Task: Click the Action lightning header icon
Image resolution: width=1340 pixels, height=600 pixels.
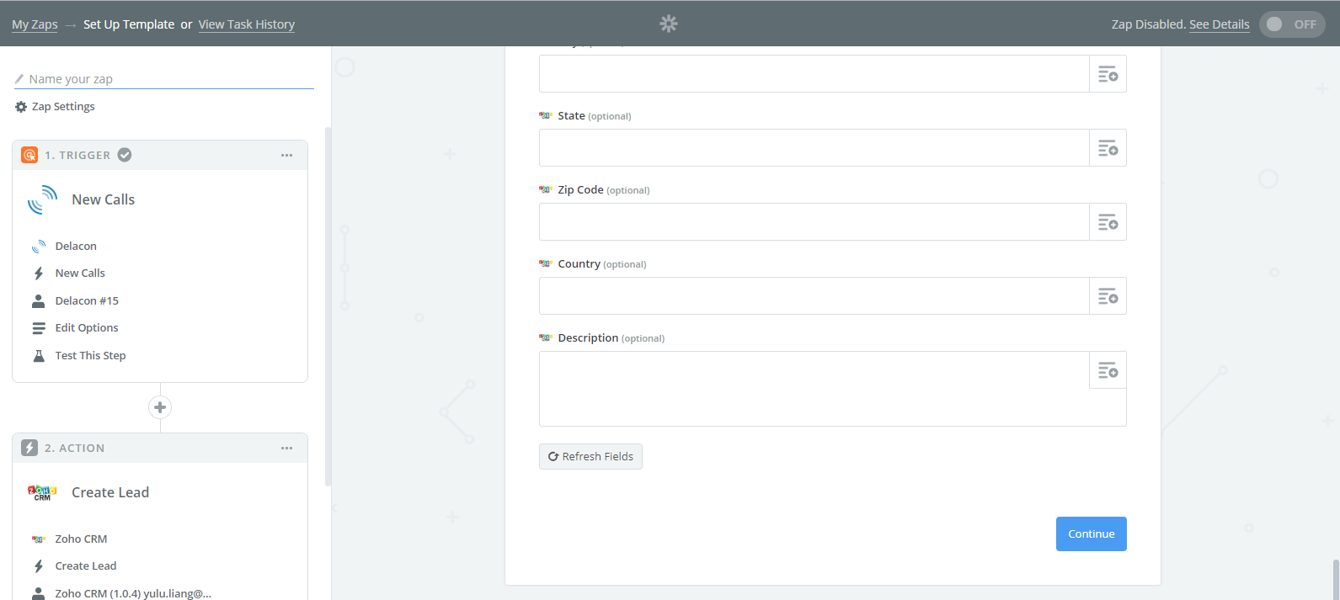Action: tap(29, 448)
